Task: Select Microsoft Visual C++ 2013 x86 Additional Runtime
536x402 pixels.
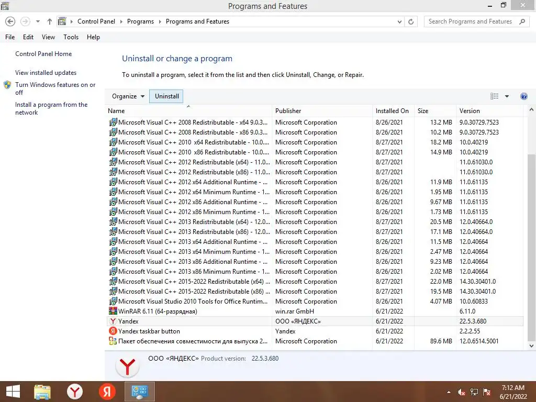Action: coord(314,262)
